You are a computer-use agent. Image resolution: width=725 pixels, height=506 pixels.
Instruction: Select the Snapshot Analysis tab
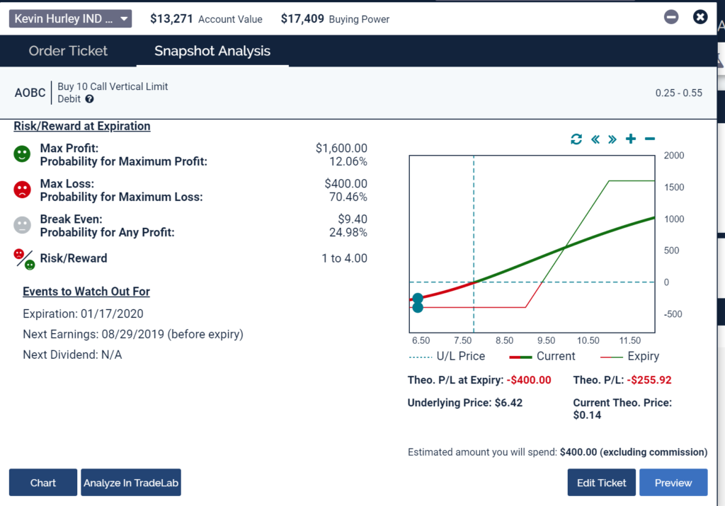212,51
